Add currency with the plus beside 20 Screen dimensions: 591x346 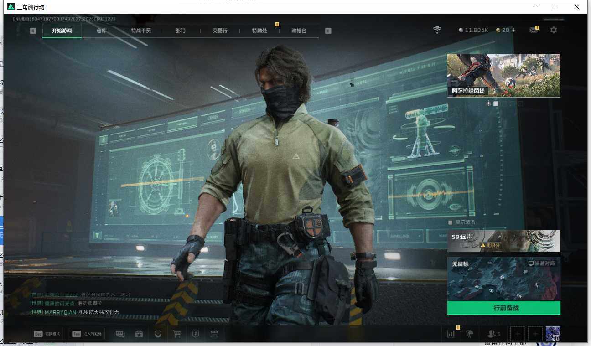514,30
